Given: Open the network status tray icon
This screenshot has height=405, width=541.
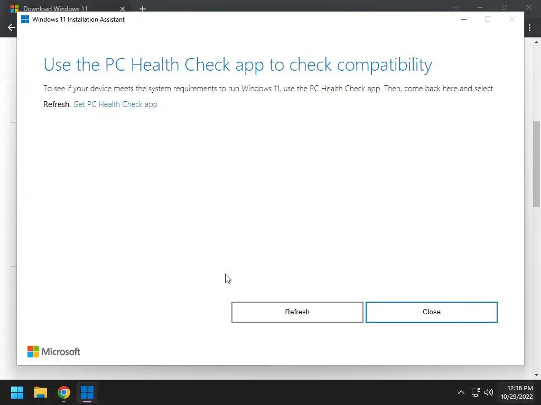Looking at the screenshot, I should pos(476,392).
